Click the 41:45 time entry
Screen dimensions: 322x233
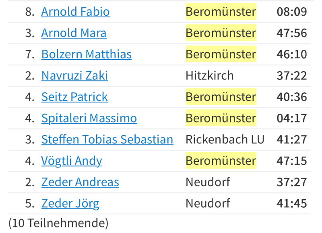coord(291,203)
